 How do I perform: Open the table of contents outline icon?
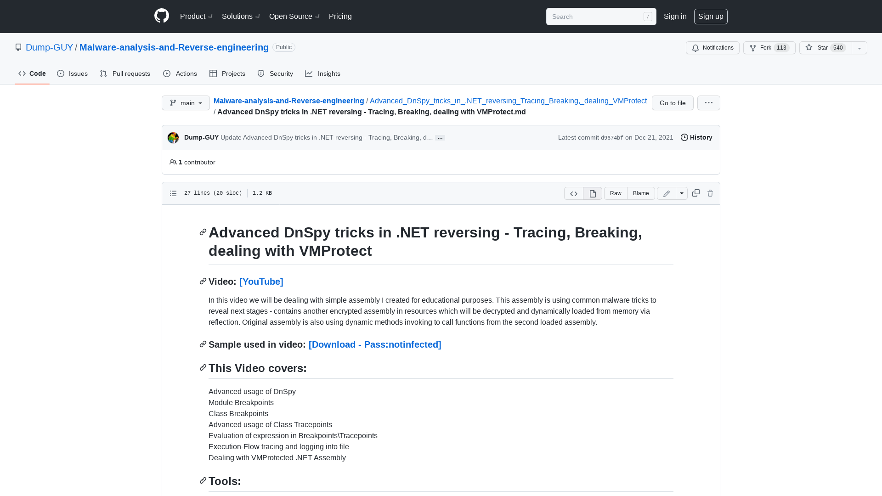pos(173,193)
